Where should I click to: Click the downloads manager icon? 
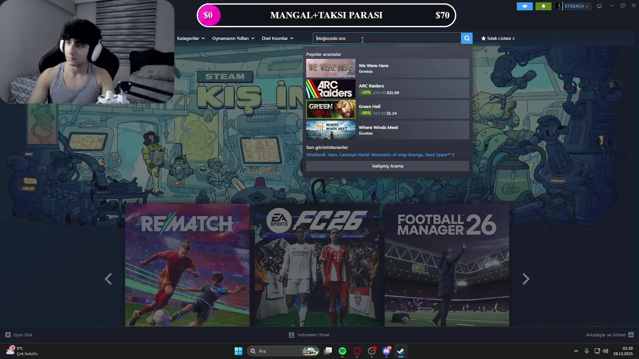coord(292,335)
